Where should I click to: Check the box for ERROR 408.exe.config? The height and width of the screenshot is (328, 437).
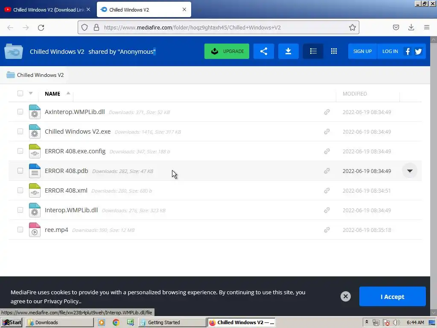[20, 151]
